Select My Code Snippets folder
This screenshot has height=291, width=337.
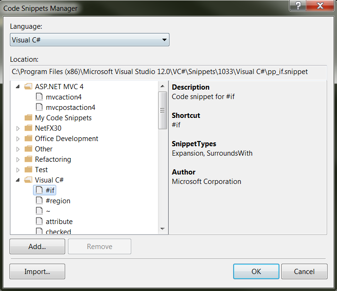click(63, 118)
